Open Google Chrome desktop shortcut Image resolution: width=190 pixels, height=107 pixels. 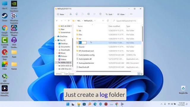coord(5,30)
